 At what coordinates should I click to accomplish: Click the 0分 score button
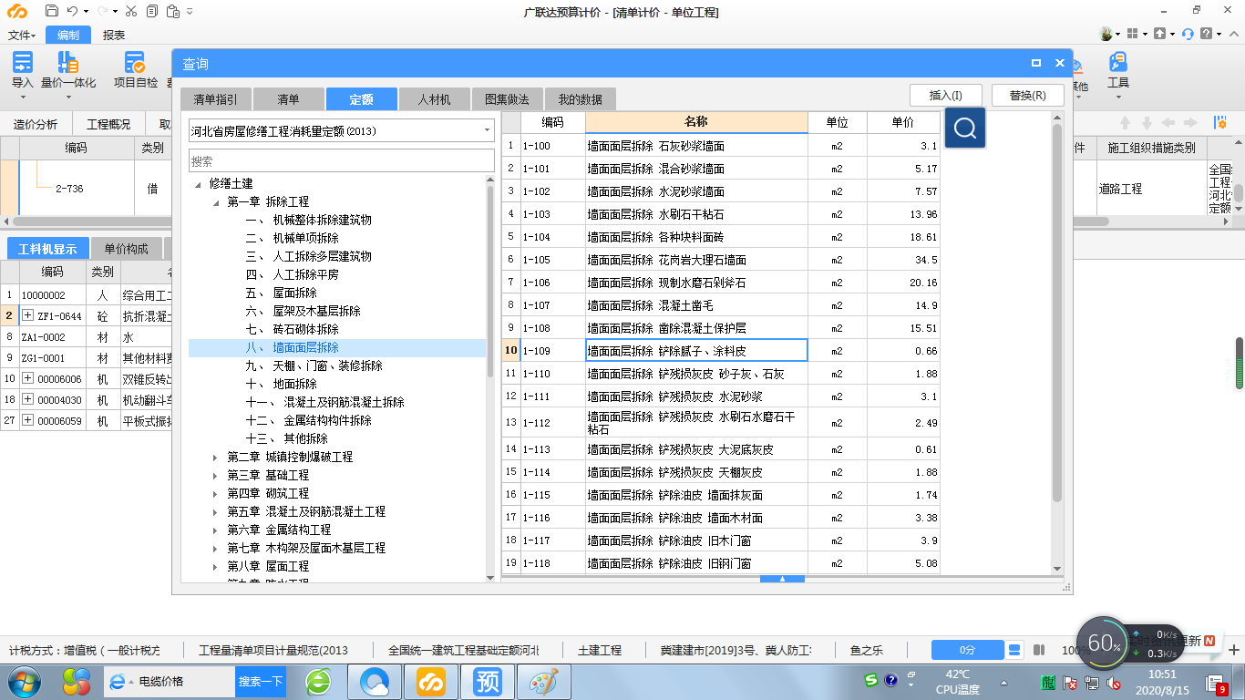[967, 650]
